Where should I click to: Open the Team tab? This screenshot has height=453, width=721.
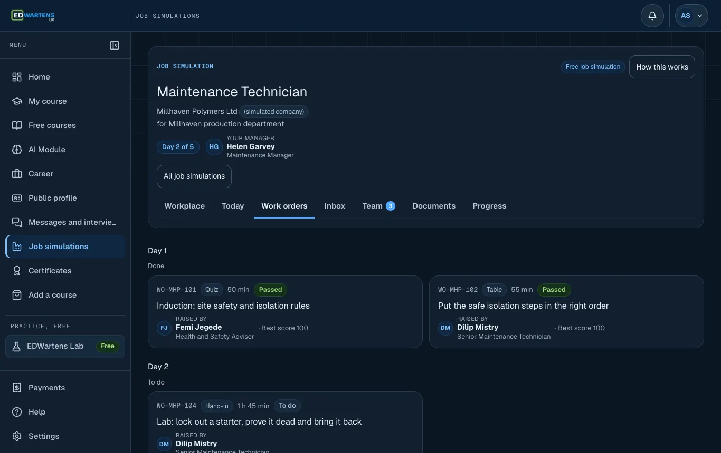(x=378, y=206)
